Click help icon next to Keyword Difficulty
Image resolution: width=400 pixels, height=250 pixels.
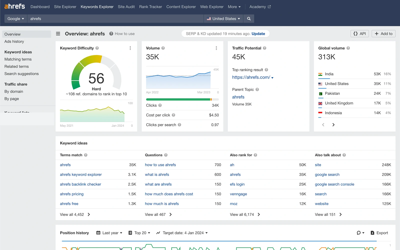97,48
